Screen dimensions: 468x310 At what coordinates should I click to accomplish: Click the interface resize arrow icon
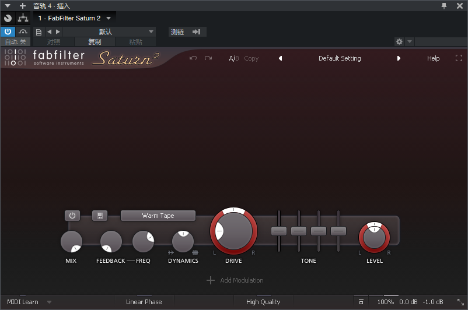460,302
